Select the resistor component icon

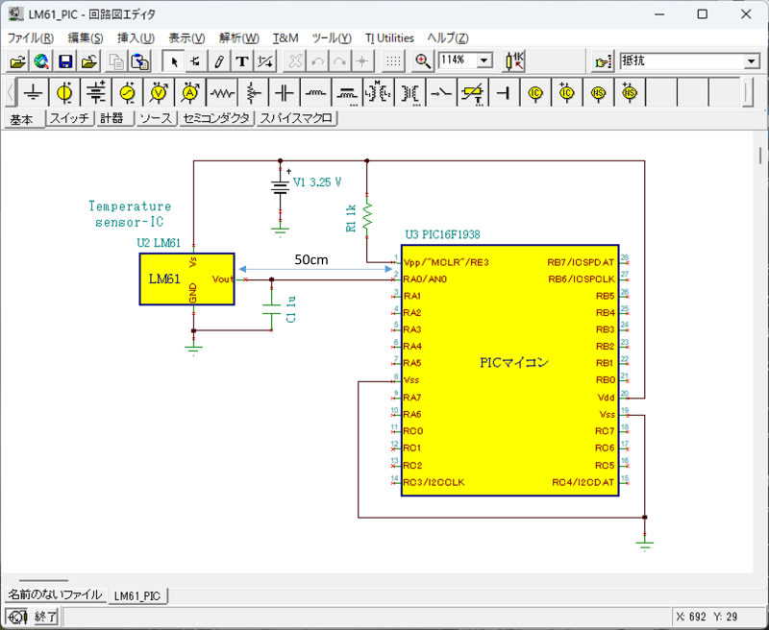221,93
